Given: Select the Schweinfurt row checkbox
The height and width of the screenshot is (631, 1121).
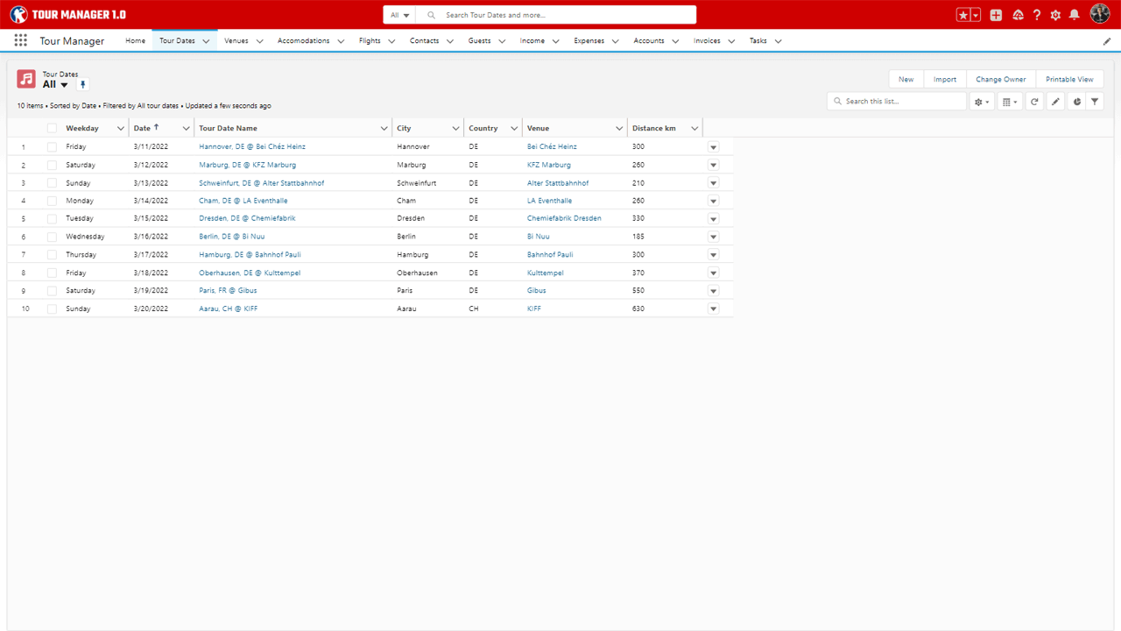Looking at the screenshot, I should 52,183.
